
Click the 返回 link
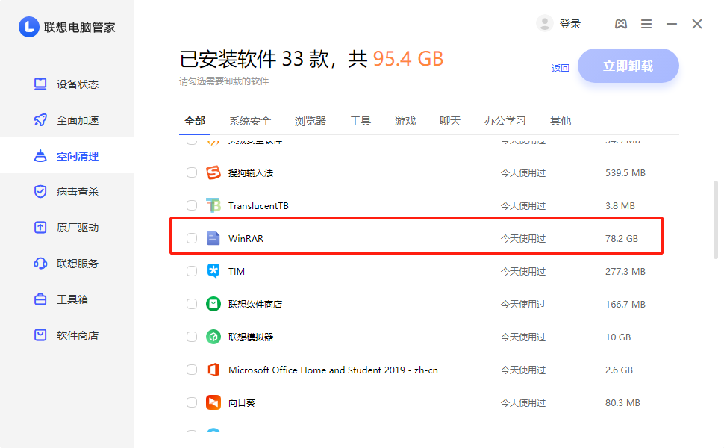560,69
